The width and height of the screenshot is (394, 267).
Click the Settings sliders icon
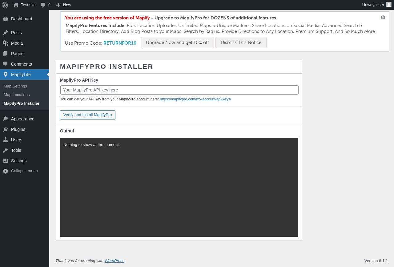click(x=6, y=161)
